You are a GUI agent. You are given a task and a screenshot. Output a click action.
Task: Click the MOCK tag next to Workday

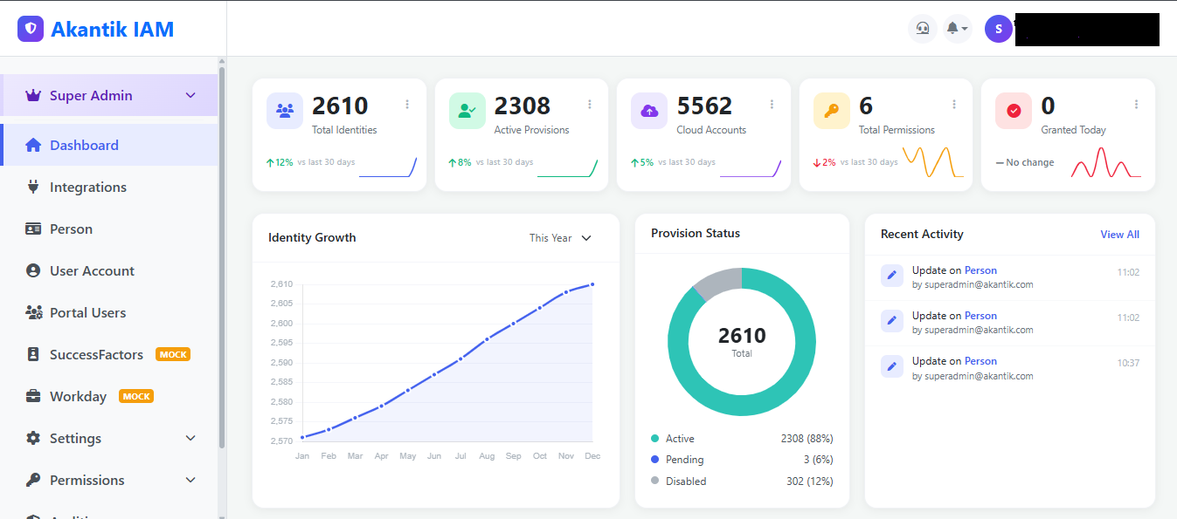tap(136, 396)
